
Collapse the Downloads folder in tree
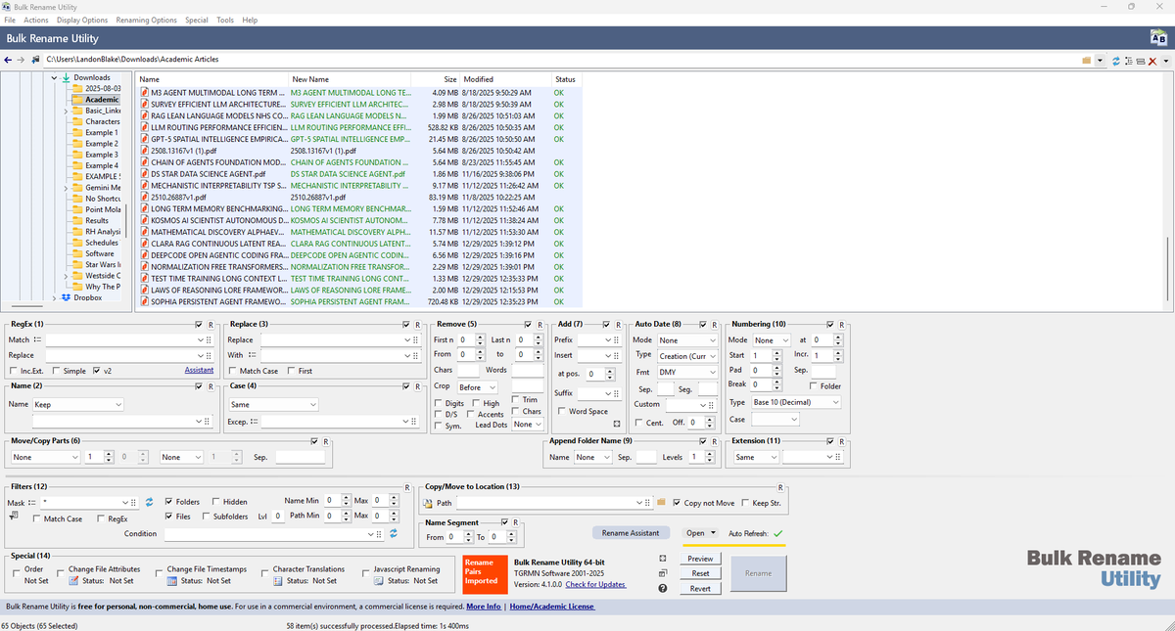coord(54,77)
